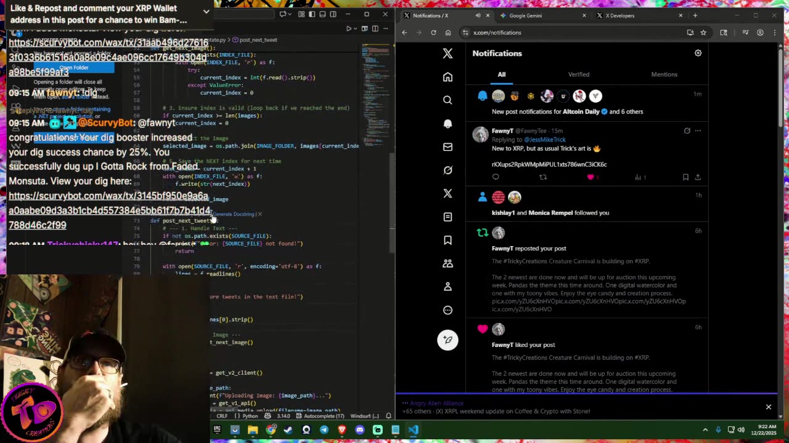Toggle VS Code secondary side bar
Screen dimensions: 789x443
[333, 14]
